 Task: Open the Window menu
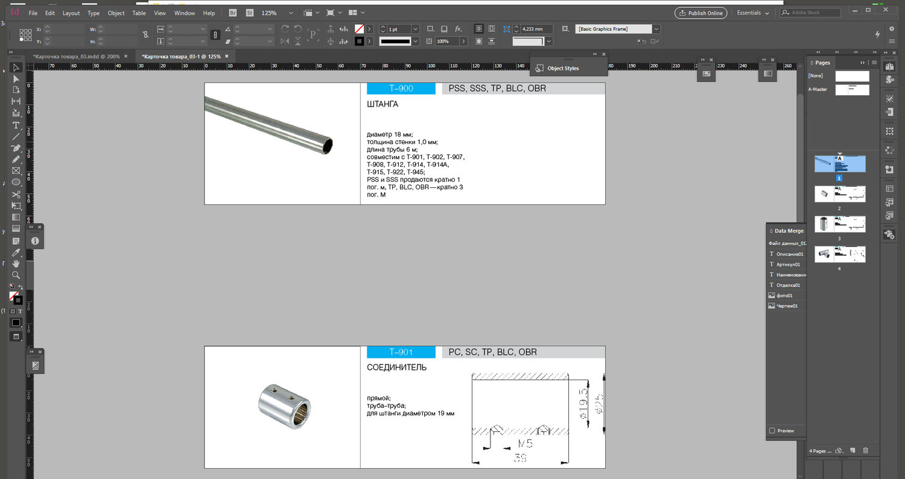pyautogui.click(x=185, y=13)
